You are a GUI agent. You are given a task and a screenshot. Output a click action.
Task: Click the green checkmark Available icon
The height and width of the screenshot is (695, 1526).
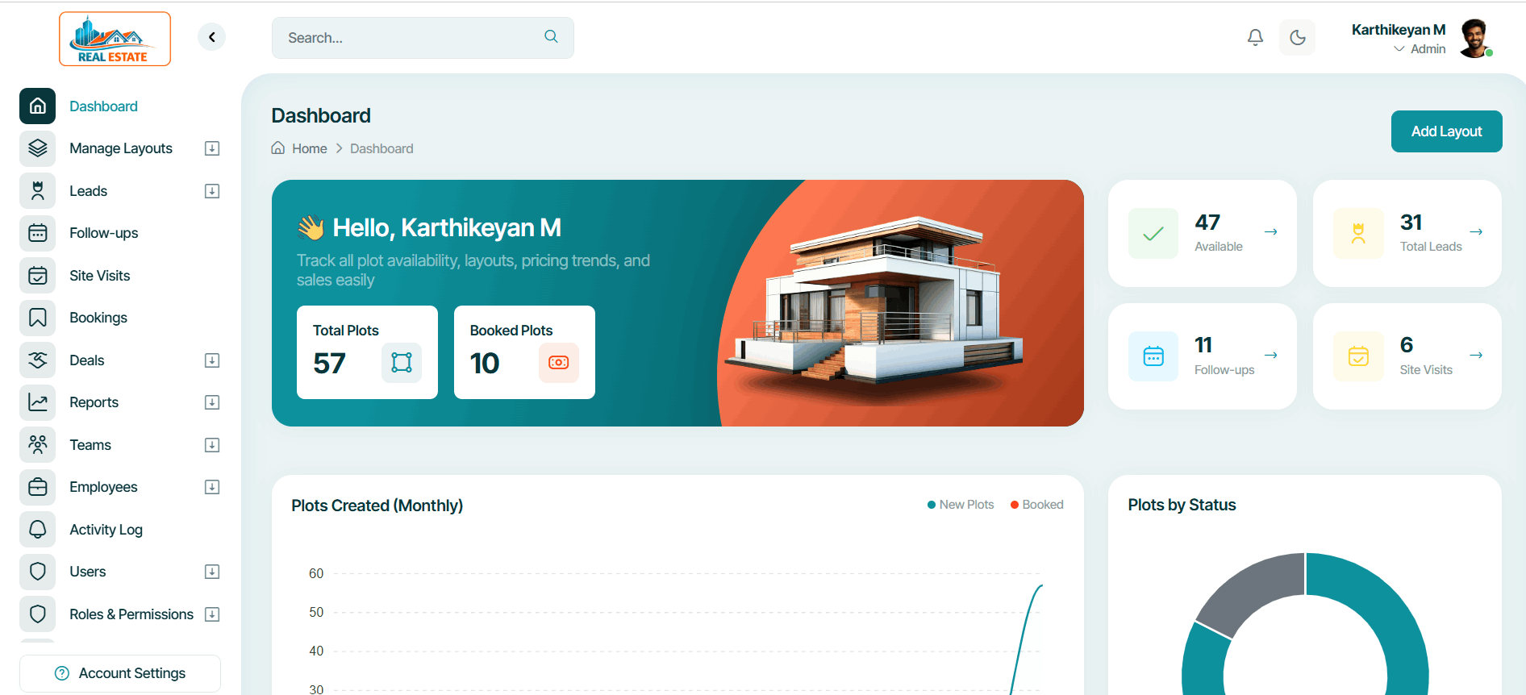point(1153,234)
